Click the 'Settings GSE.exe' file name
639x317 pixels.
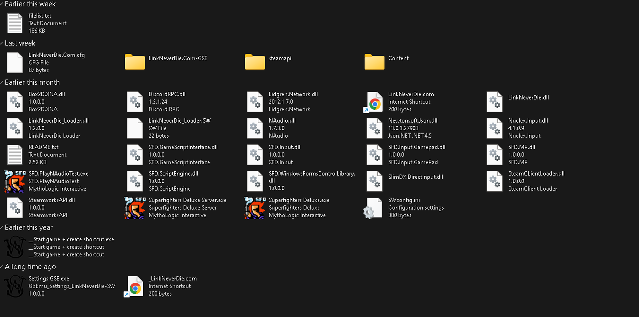point(49,279)
